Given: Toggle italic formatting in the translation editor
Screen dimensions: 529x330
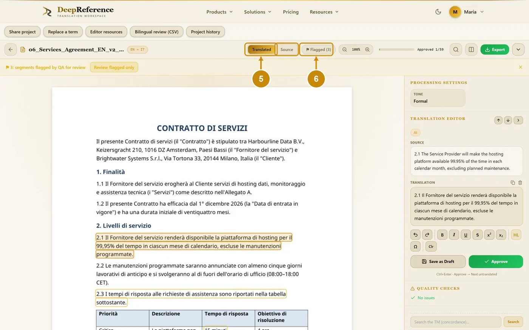Looking at the screenshot, I should point(454,235).
